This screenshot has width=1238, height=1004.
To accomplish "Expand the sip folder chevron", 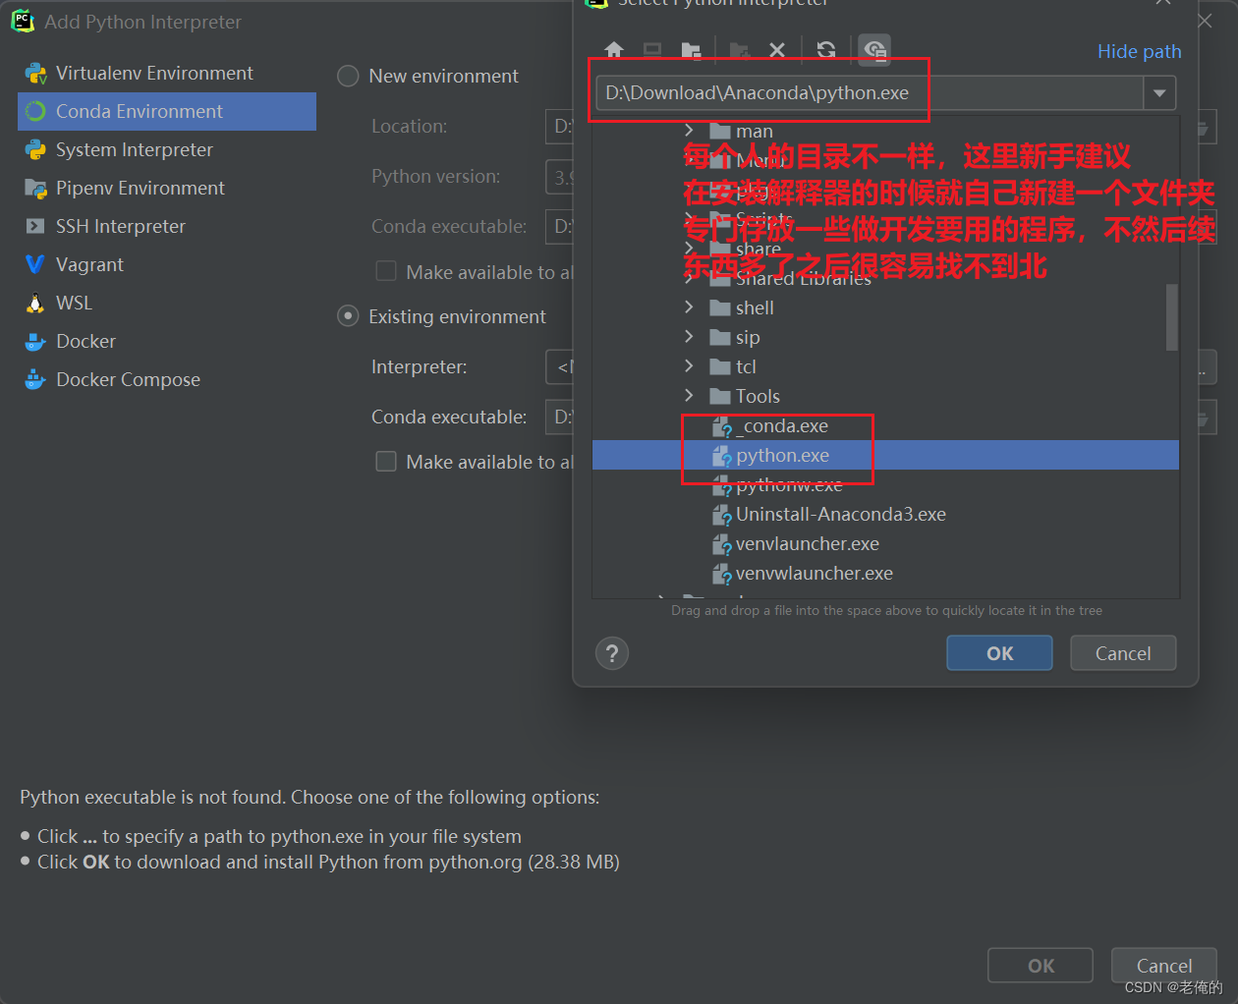I will coord(689,337).
